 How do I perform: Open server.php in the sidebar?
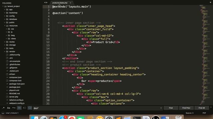14,97
